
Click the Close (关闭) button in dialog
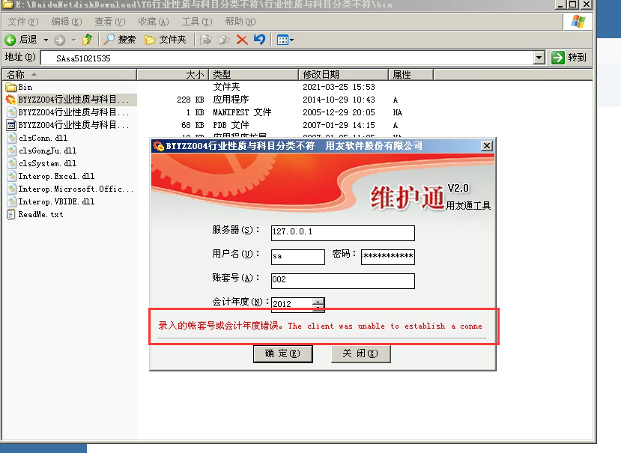coord(361,353)
